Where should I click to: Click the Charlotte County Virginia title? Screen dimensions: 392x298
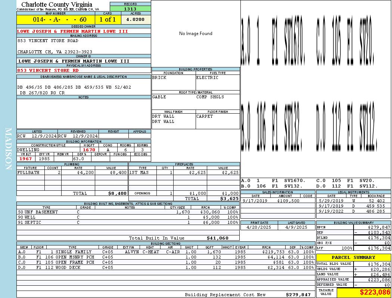[57, 4]
